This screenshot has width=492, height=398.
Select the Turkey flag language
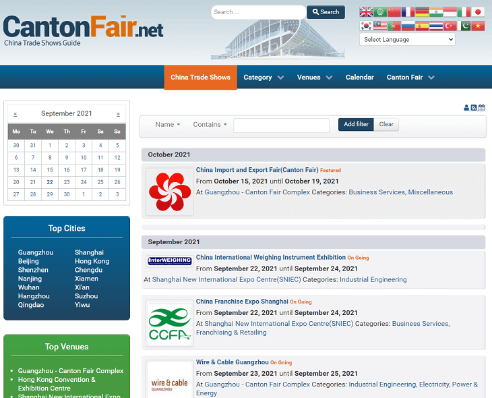pyautogui.click(x=450, y=26)
